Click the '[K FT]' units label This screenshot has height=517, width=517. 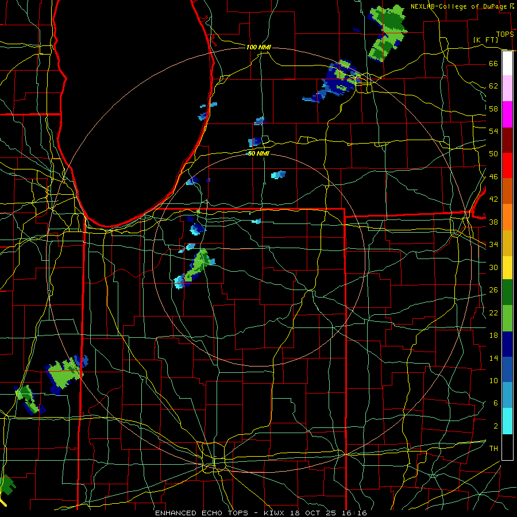(x=485, y=40)
